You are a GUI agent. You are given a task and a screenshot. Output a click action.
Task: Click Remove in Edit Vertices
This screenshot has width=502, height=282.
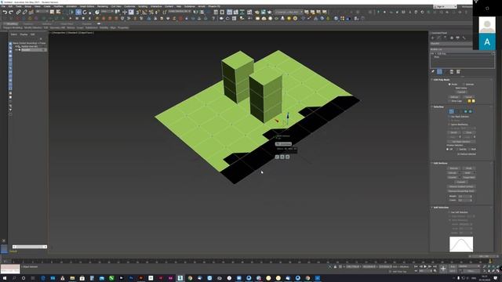pyautogui.click(x=453, y=168)
